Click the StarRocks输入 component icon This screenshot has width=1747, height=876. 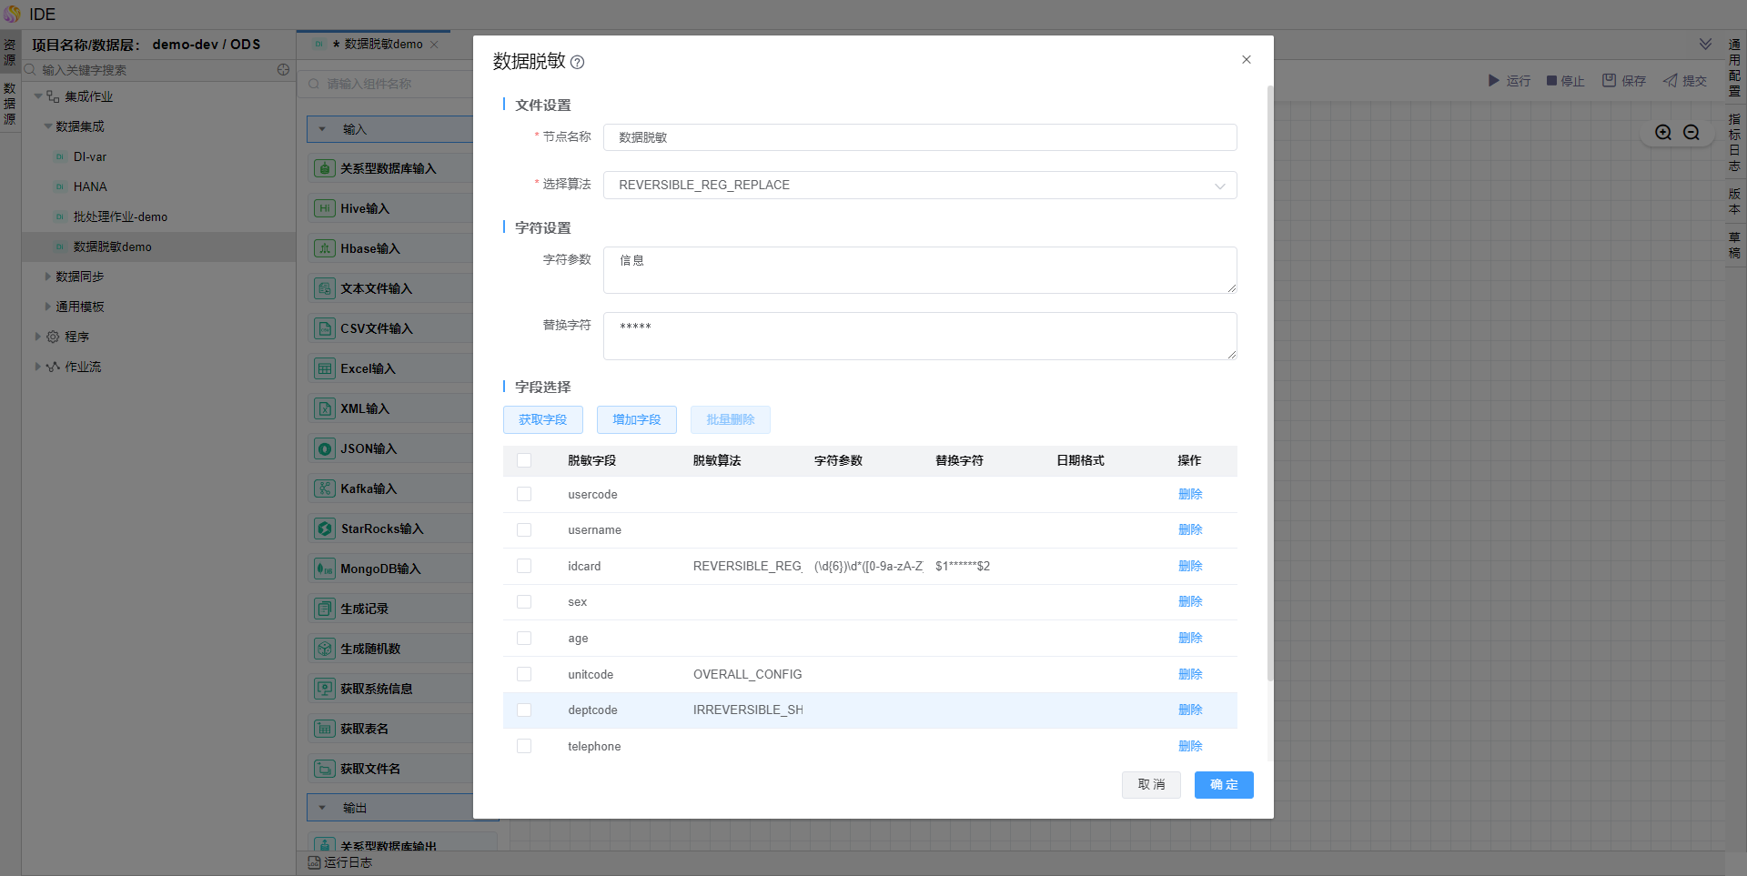[x=325, y=529]
